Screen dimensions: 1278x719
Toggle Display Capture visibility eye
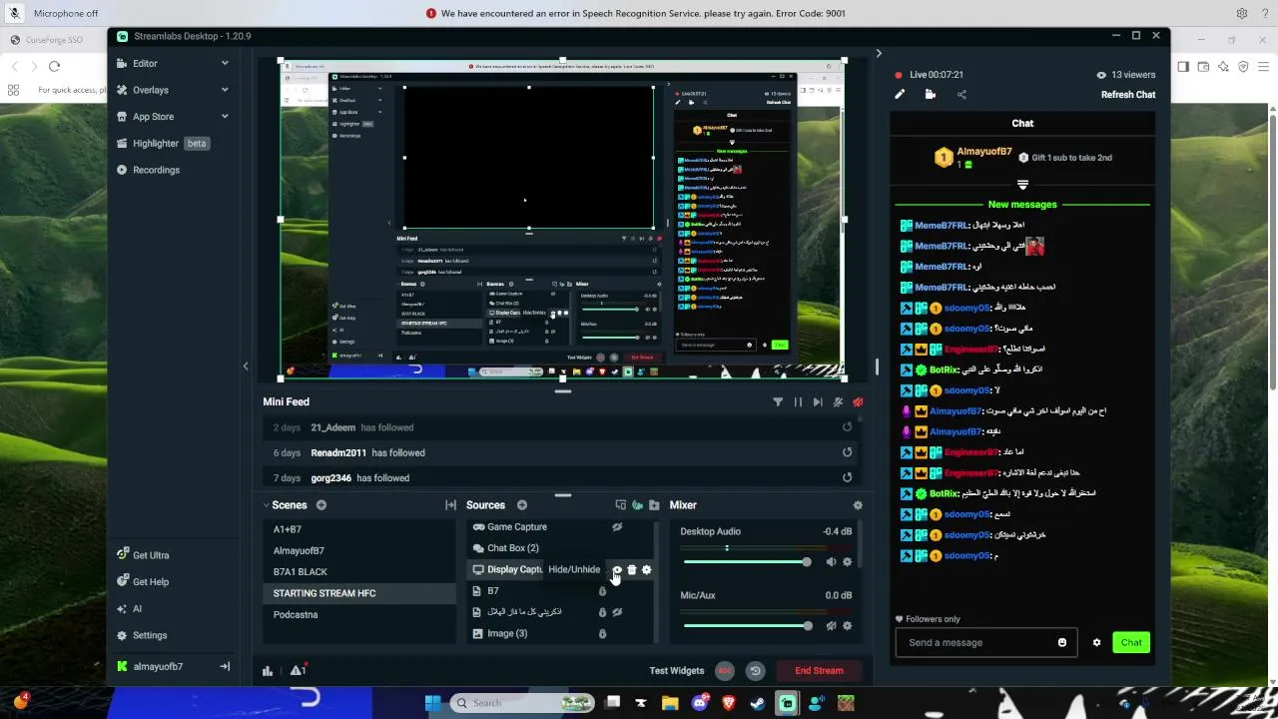616,570
